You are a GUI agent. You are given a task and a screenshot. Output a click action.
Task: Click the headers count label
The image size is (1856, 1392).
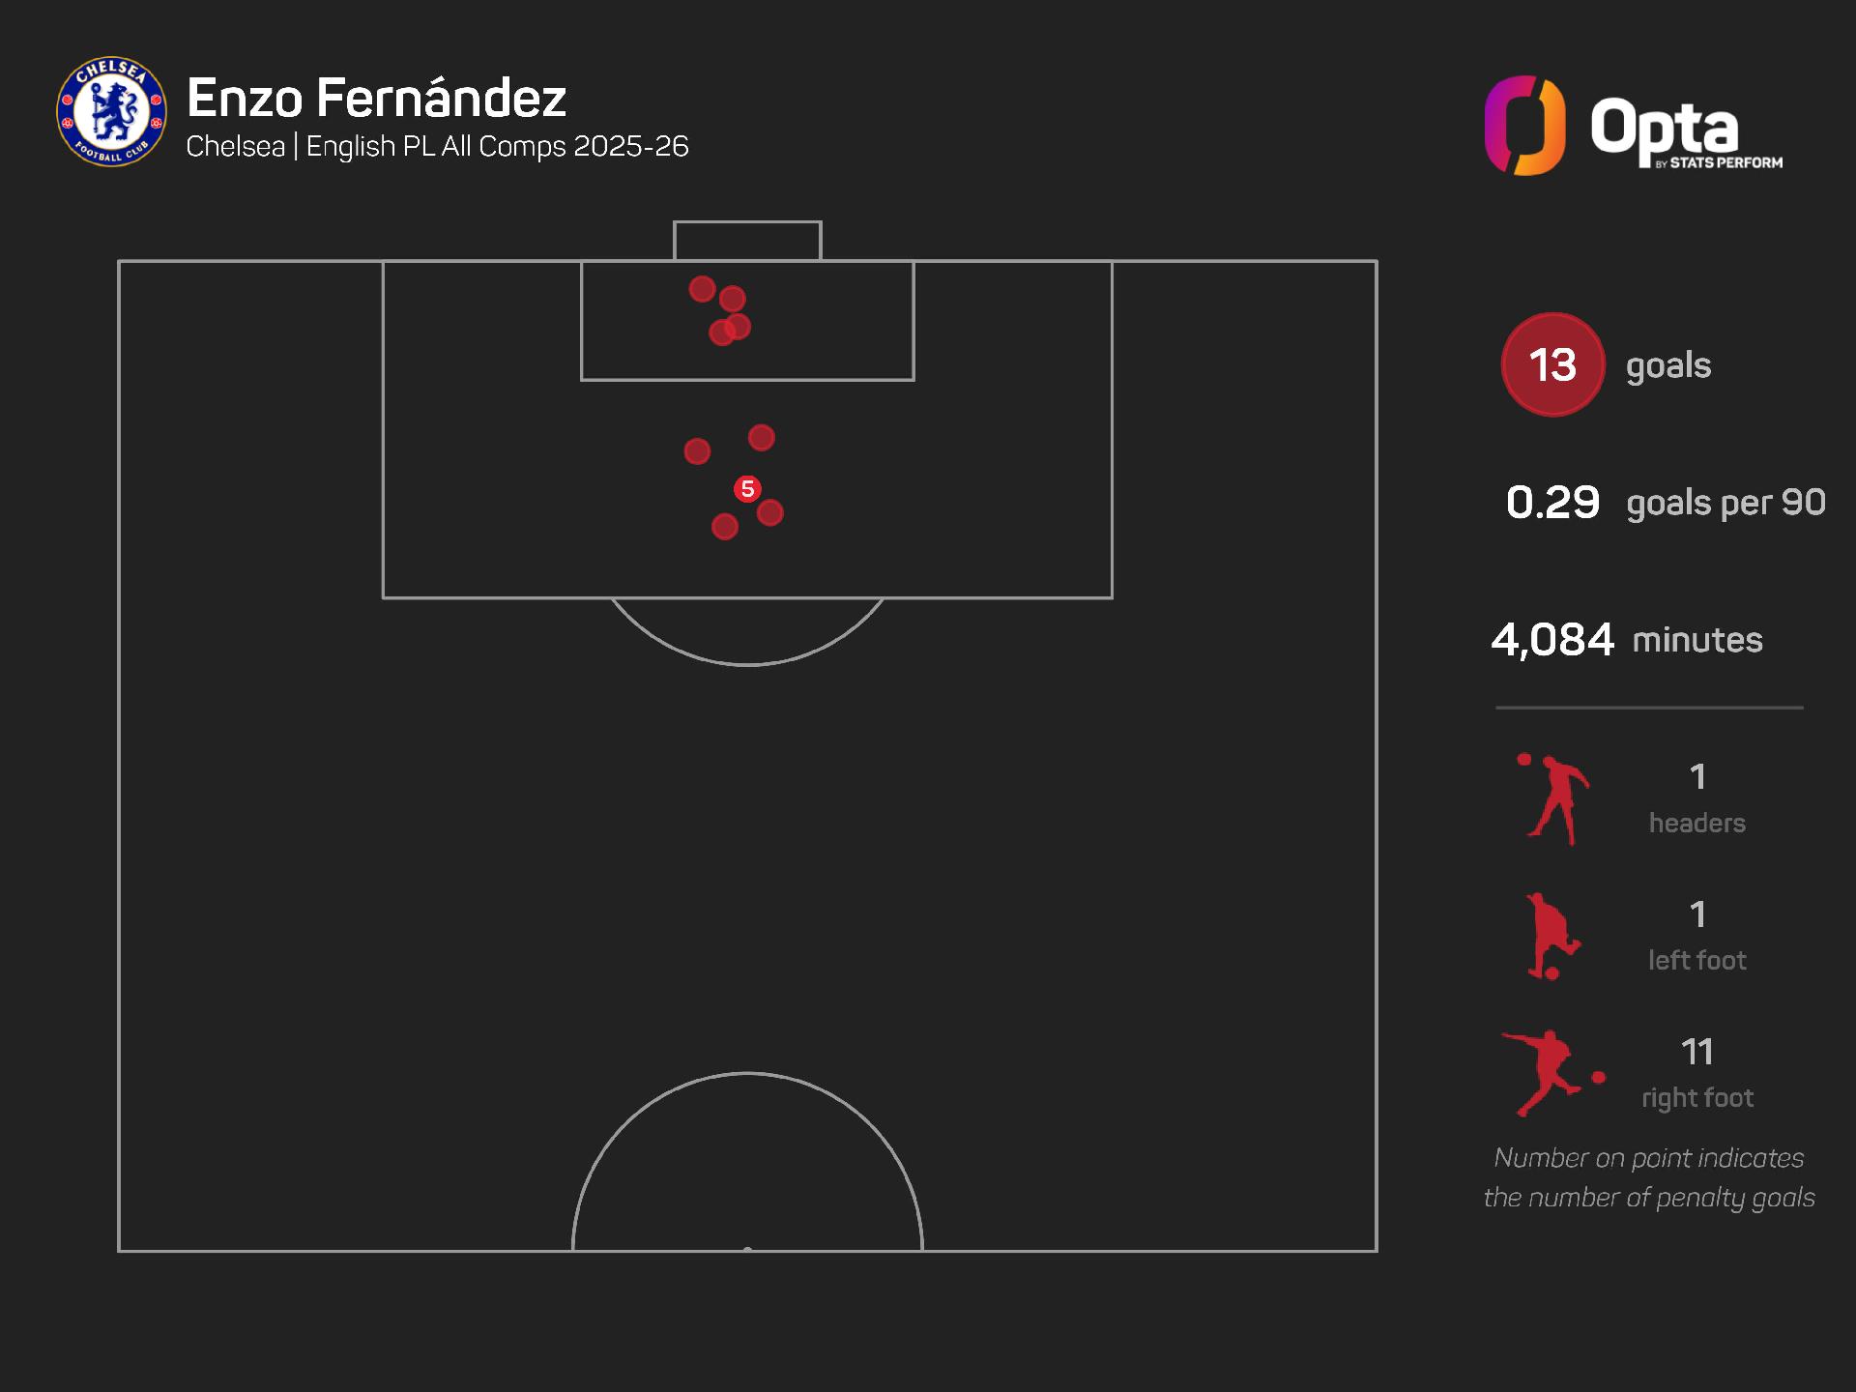pyautogui.click(x=1696, y=823)
